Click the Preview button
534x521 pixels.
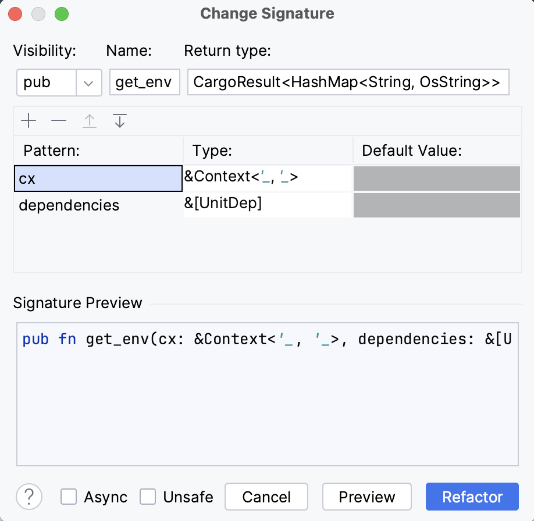click(x=366, y=497)
